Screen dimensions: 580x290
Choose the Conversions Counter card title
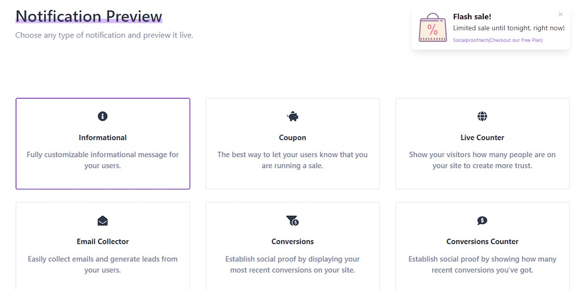click(x=482, y=241)
